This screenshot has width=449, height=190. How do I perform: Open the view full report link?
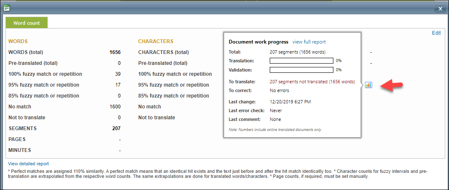[x=309, y=42]
